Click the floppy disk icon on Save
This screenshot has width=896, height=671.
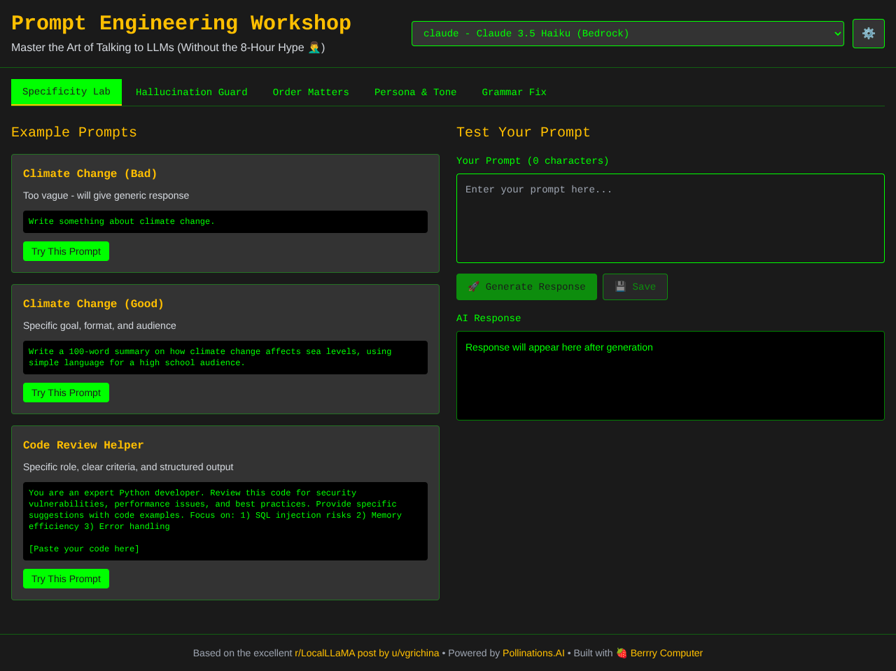point(620,287)
